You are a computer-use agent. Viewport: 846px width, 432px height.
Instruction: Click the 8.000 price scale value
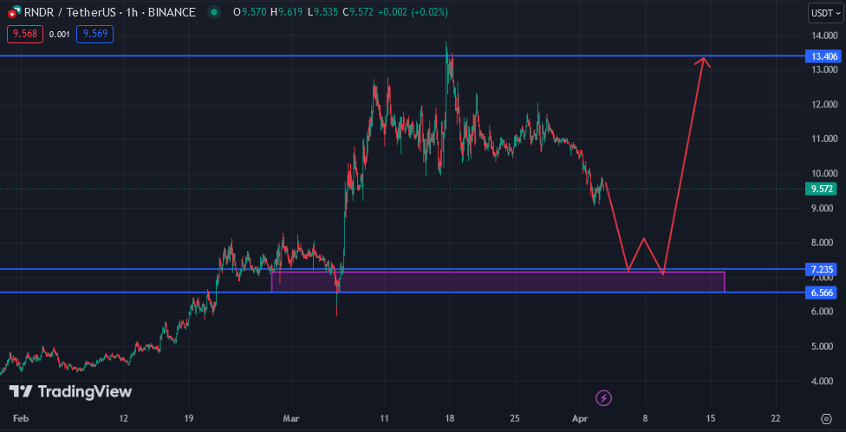tap(823, 242)
